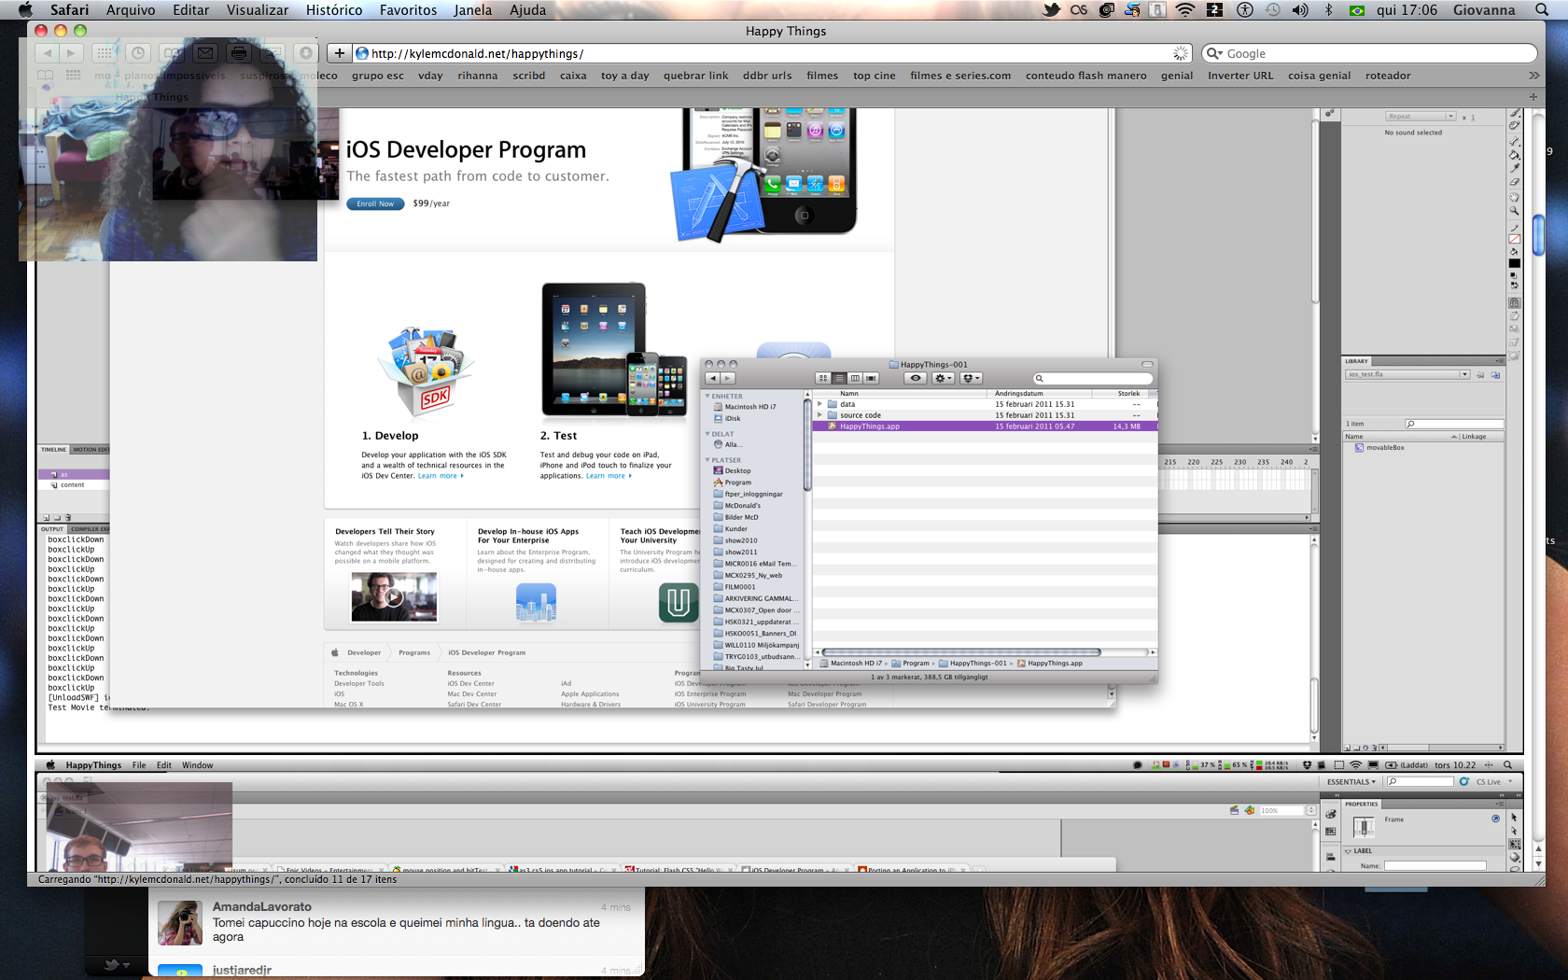Click Google search field in Safari

(1369, 53)
